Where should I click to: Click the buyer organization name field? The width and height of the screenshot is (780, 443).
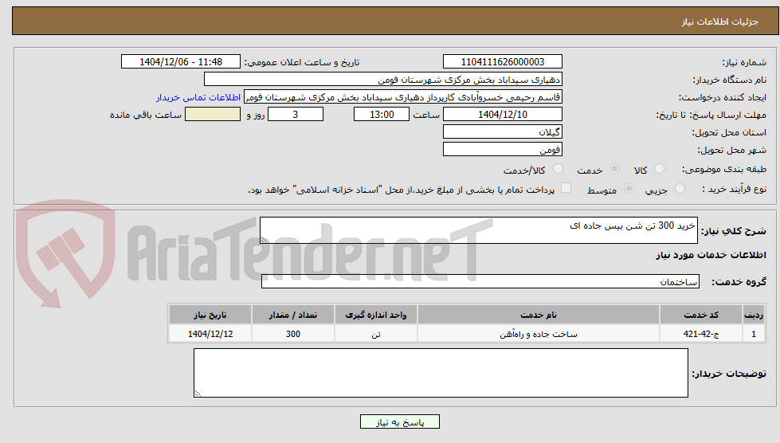tap(383, 80)
